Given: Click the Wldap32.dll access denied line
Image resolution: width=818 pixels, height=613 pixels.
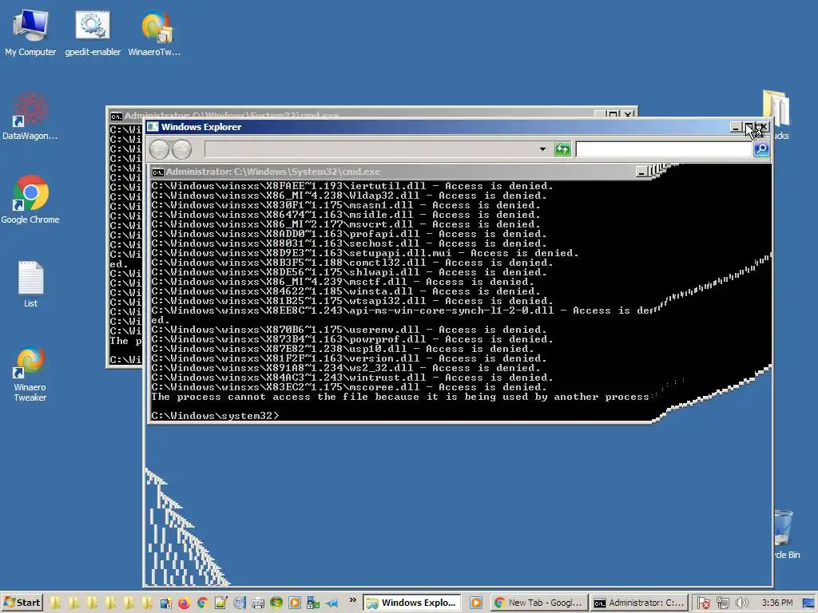Looking at the screenshot, I should (349, 196).
